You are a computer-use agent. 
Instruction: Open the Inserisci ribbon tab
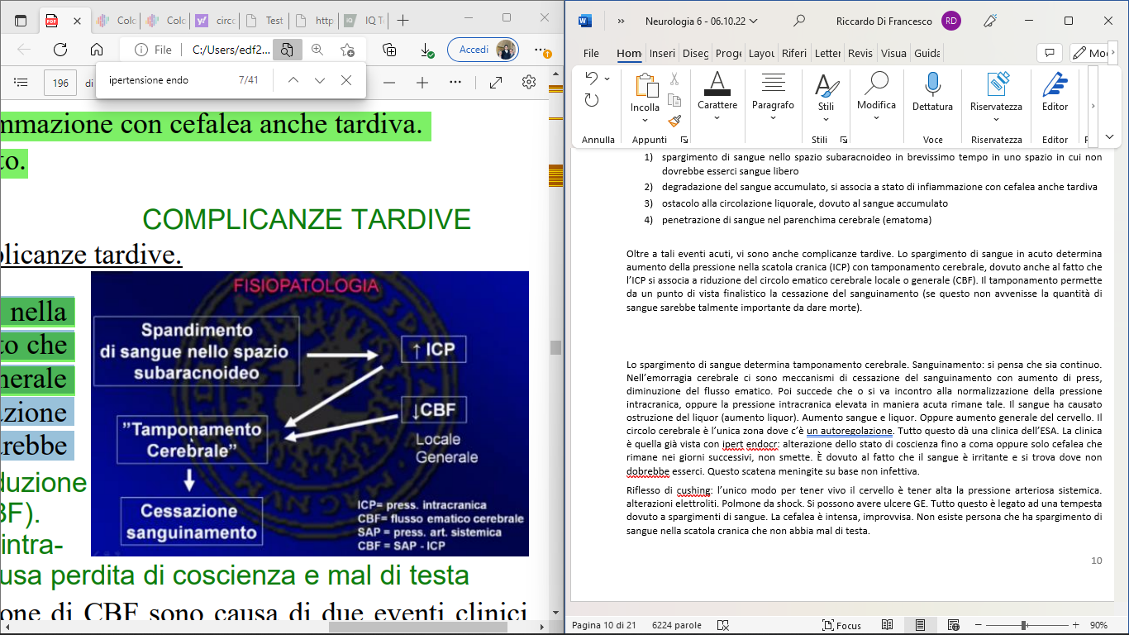point(662,53)
